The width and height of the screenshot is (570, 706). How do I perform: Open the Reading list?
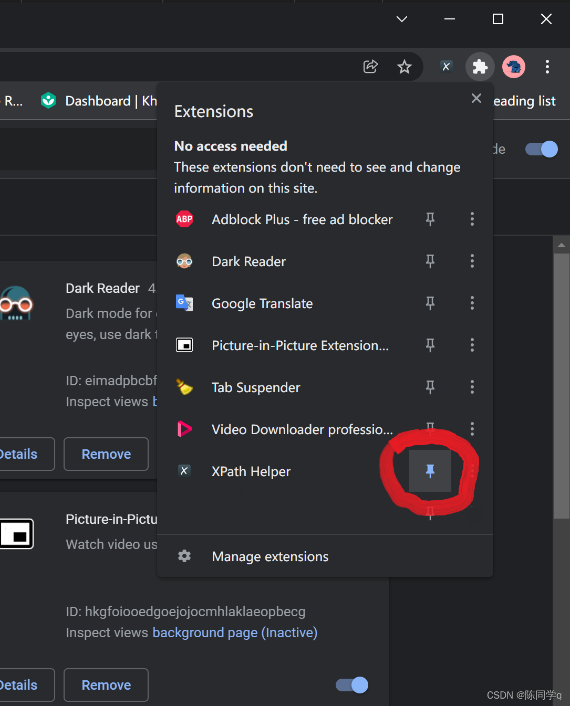pyautogui.click(x=524, y=101)
